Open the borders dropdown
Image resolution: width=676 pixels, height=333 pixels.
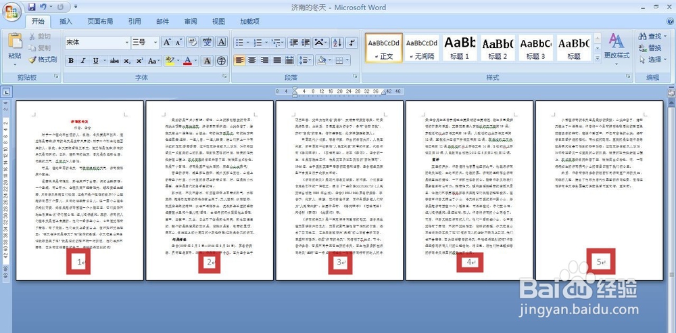(347, 60)
